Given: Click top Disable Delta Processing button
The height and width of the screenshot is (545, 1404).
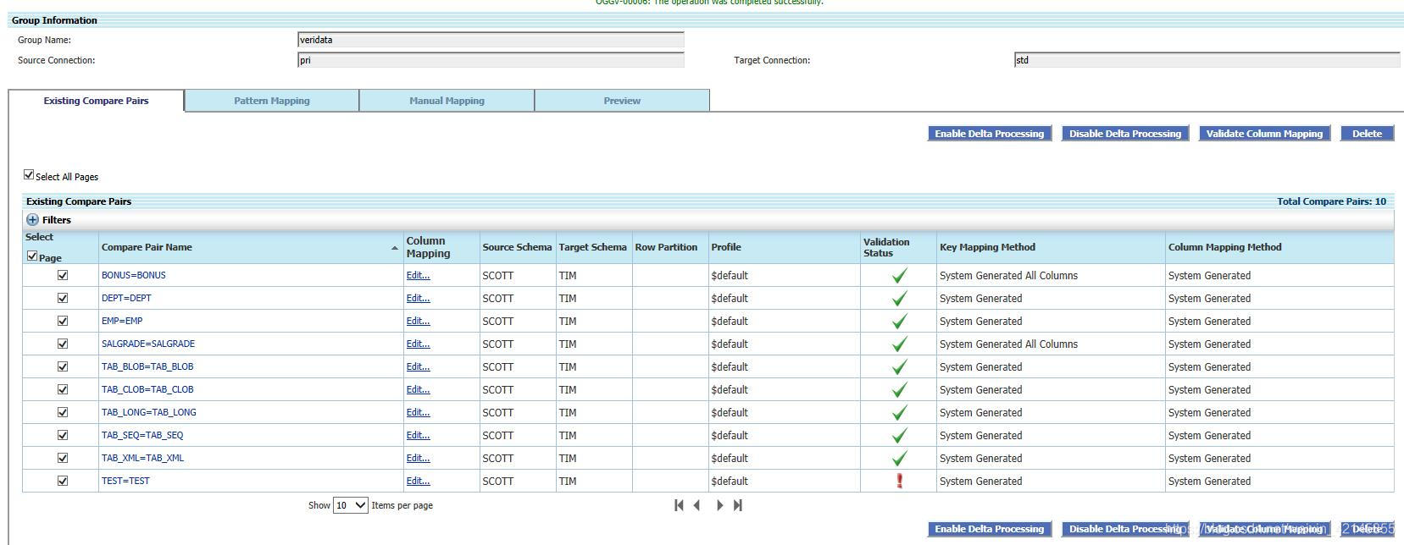Looking at the screenshot, I should click(x=1125, y=134).
